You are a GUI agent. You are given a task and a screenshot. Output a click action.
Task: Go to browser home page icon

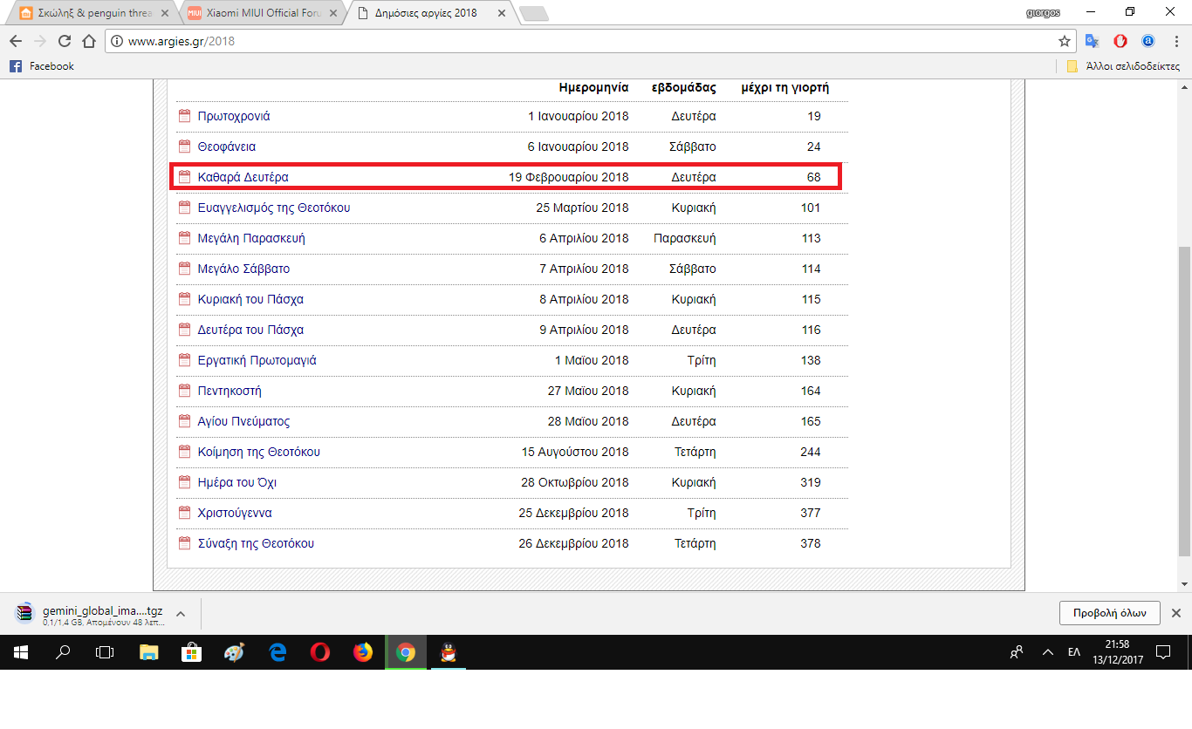click(x=88, y=41)
